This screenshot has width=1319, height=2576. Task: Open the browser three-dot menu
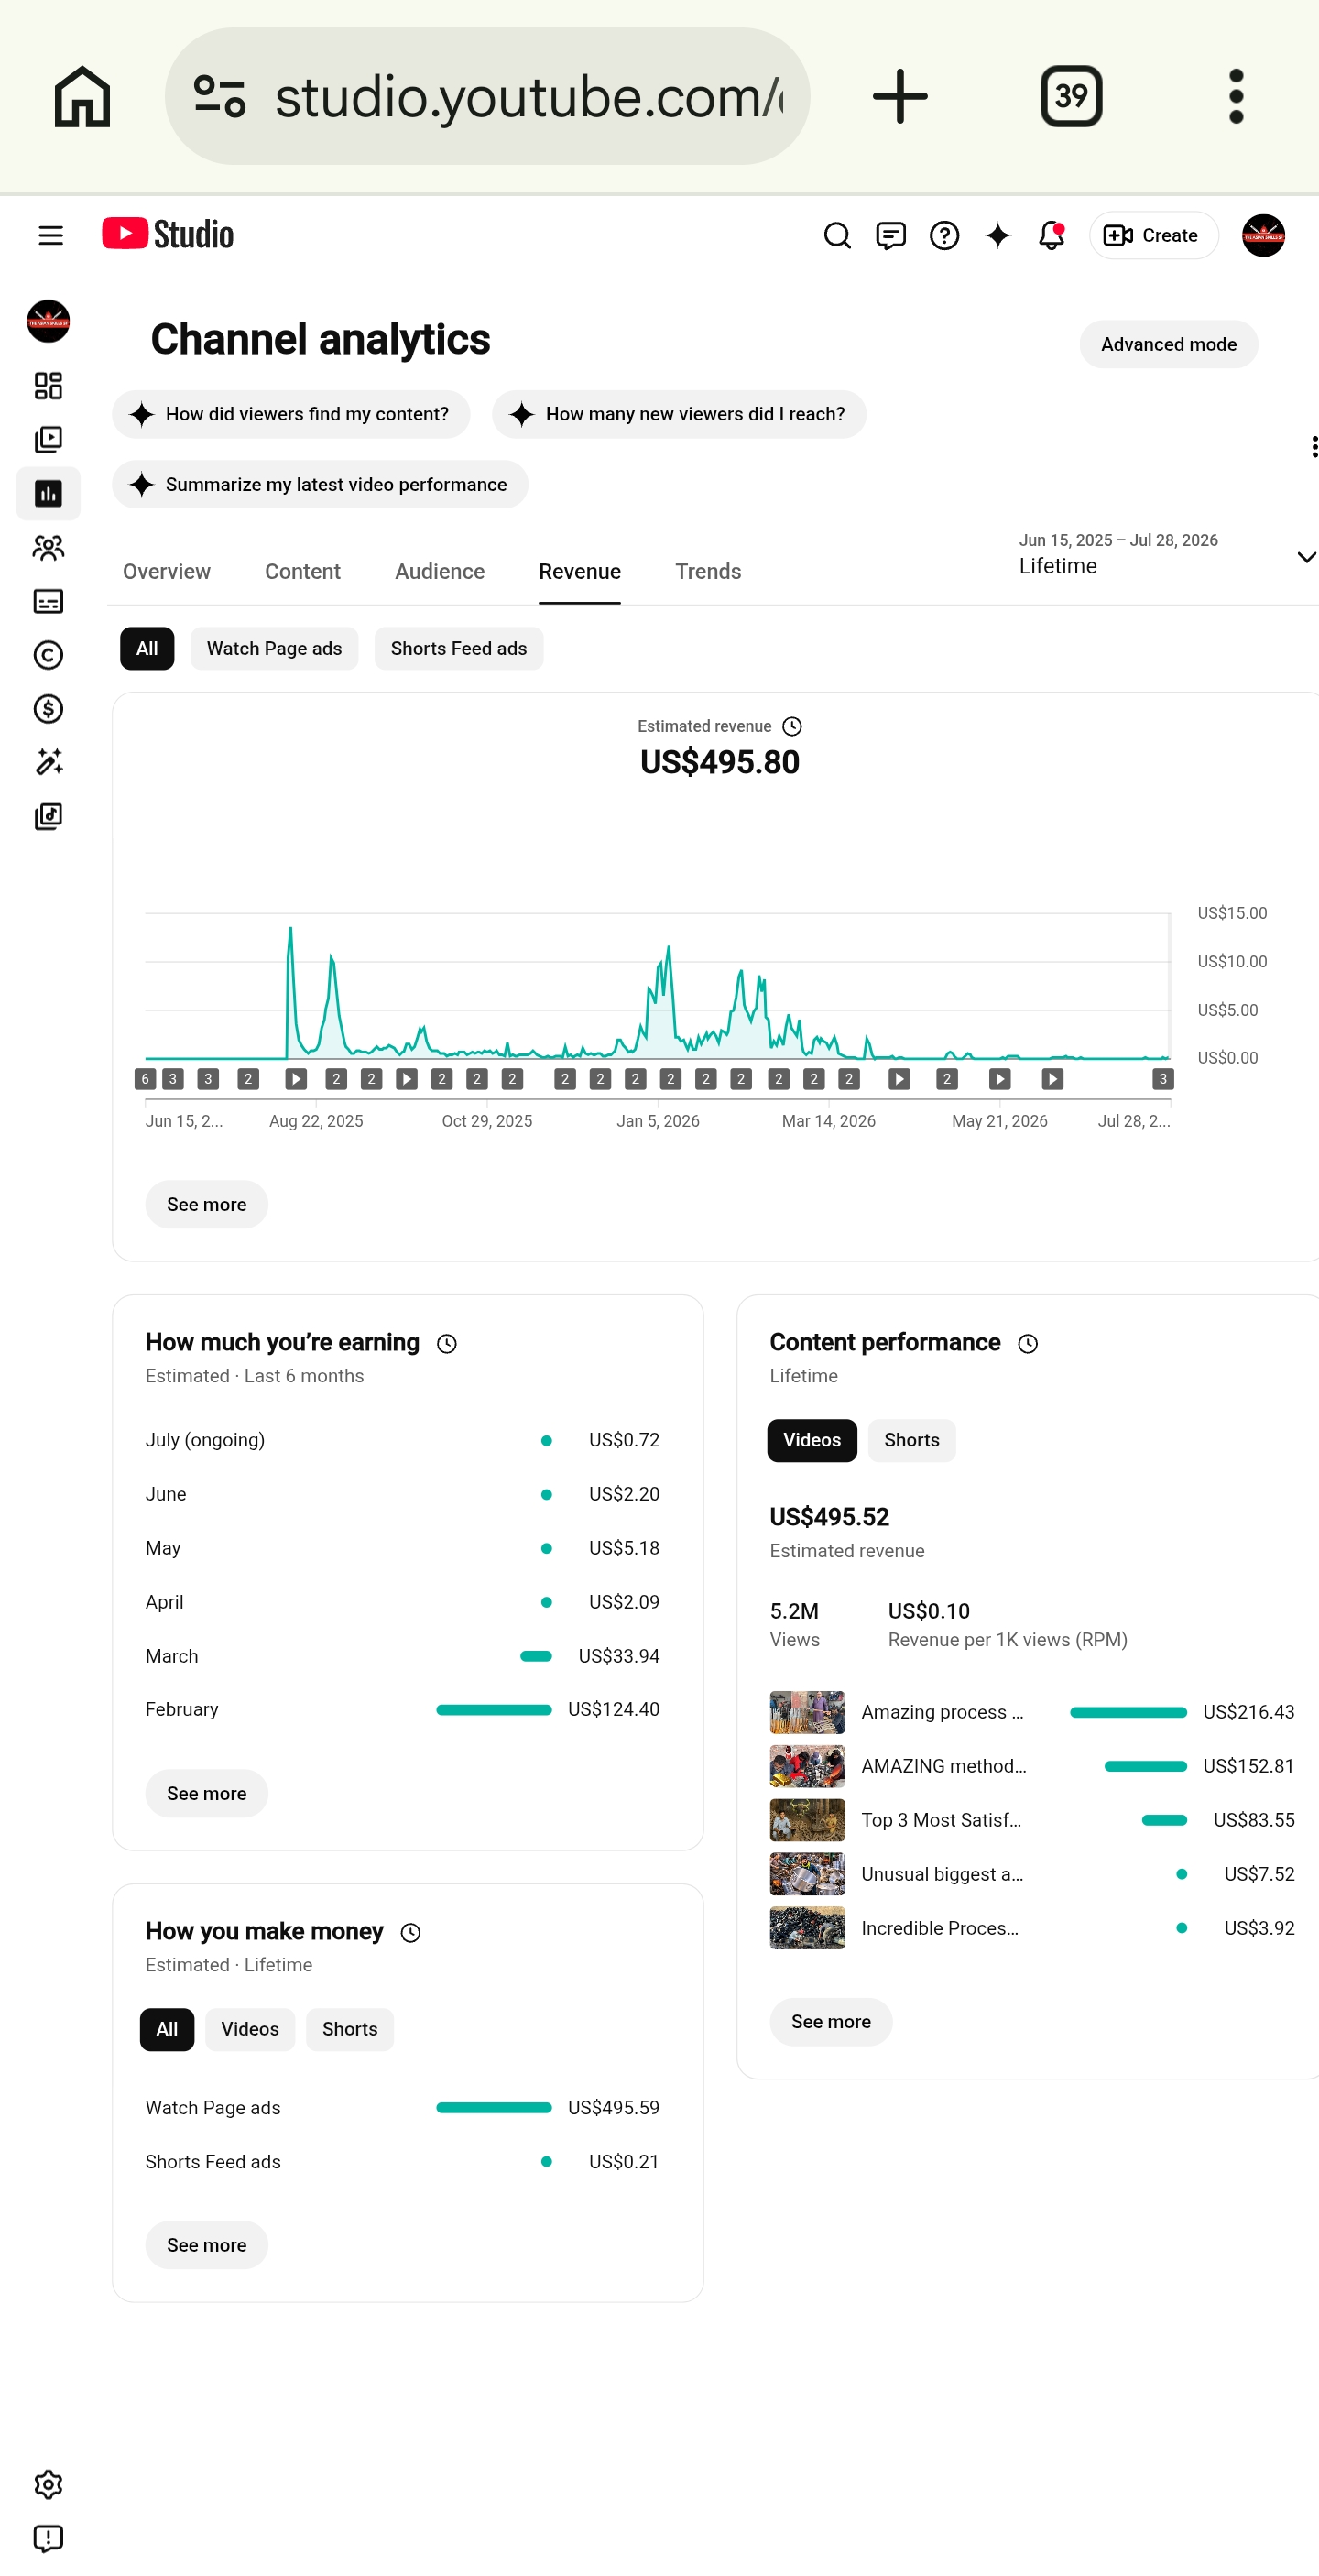(1236, 96)
